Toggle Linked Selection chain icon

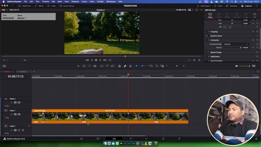pyautogui.click(x=125, y=66)
